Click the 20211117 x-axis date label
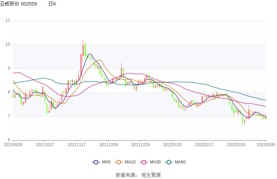The height and width of the screenshot is (179, 277). pos(77,145)
